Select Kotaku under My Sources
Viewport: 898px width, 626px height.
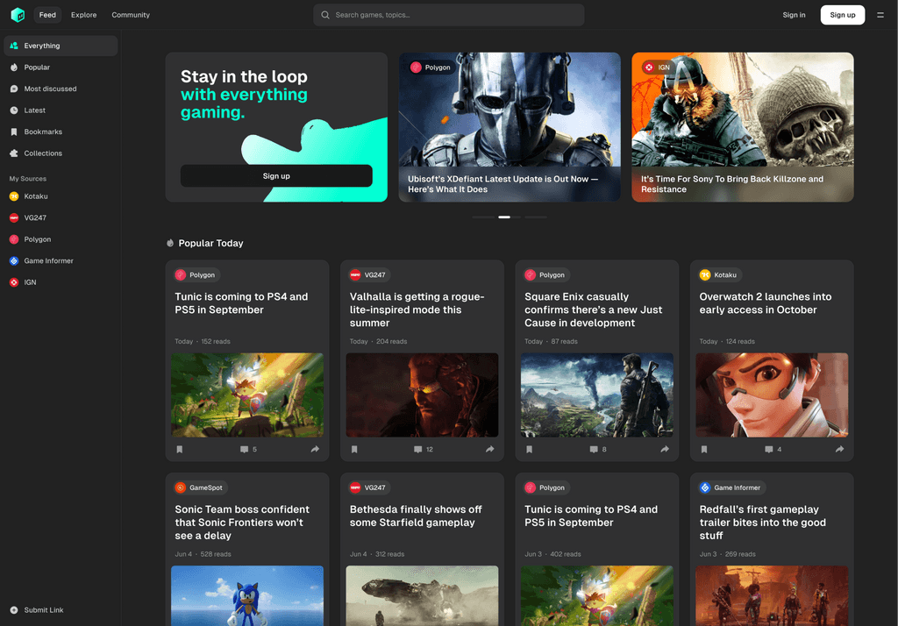[x=61, y=196]
